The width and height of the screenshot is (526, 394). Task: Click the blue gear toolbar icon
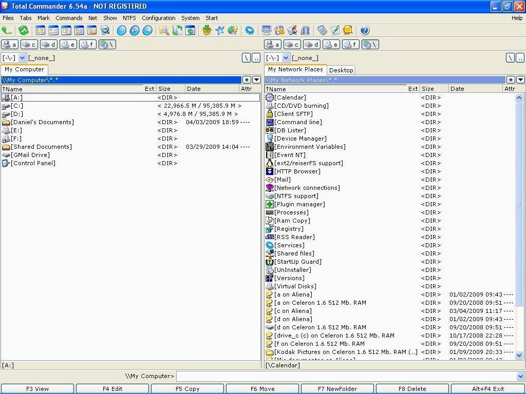249,31
